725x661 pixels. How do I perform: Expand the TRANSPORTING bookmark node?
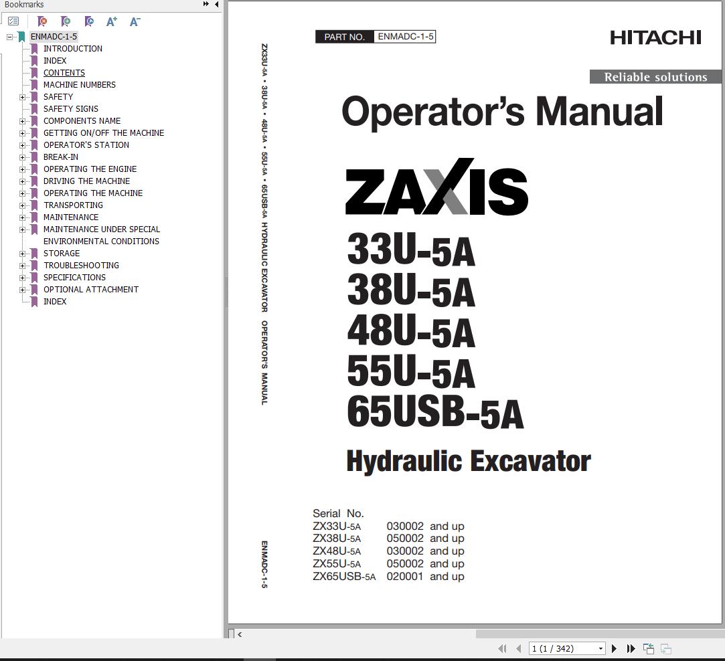point(22,205)
